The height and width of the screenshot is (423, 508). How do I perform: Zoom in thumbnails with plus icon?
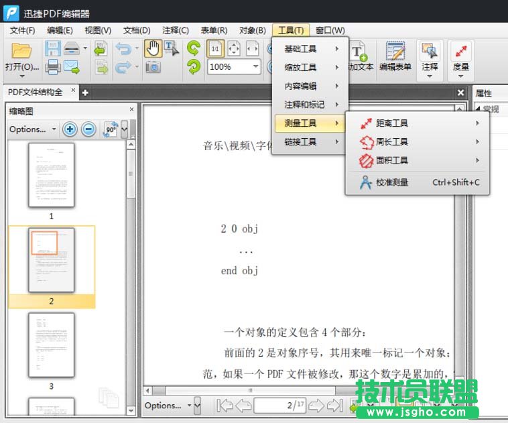[70, 129]
